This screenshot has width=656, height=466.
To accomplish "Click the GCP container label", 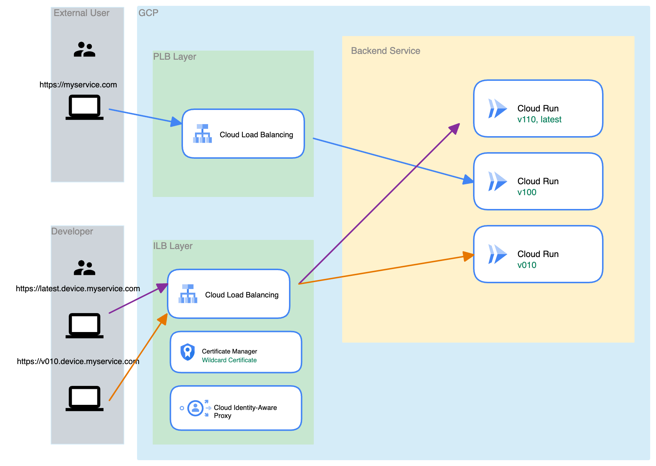I will click(x=148, y=13).
